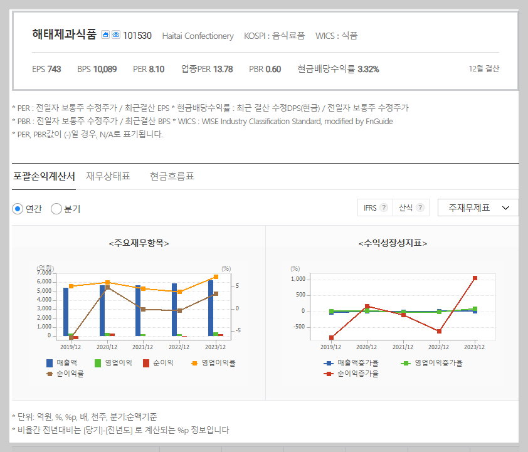This screenshot has width=528, height=452.
Task: Select the 분기 radio button
Action: [56, 209]
